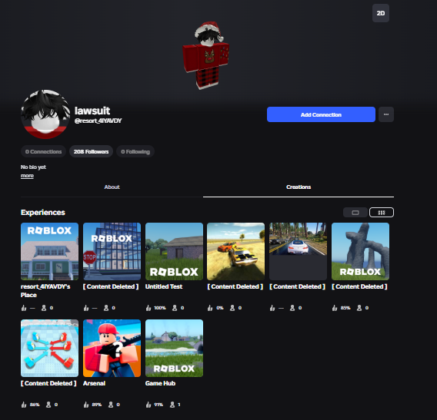Open the 0 Following pill
This screenshot has width=437, height=420.
tap(135, 151)
